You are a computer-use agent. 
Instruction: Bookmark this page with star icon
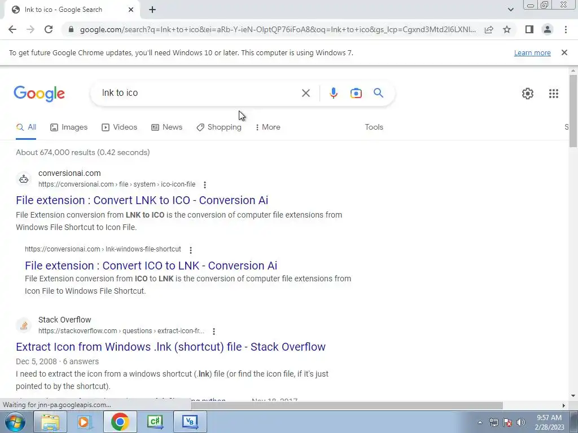(507, 29)
